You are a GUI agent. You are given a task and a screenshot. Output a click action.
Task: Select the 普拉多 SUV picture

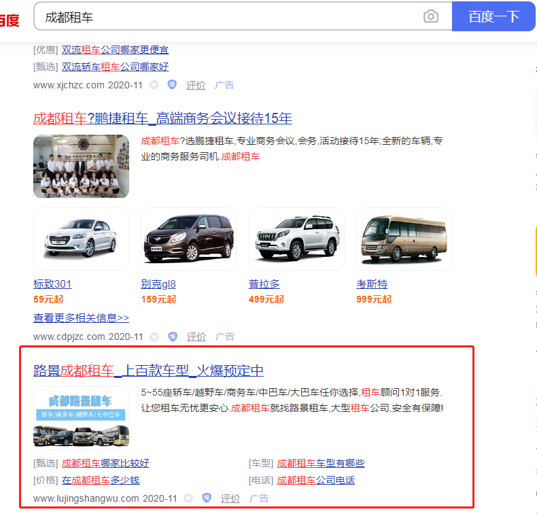296,240
